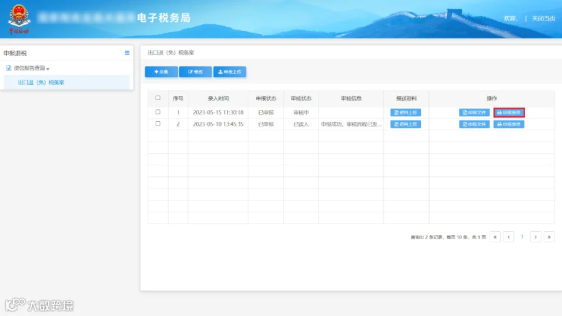562x316 pixels.
Task: Click 资料上传 for the 2023-05-10 record
Action: point(405,124)
